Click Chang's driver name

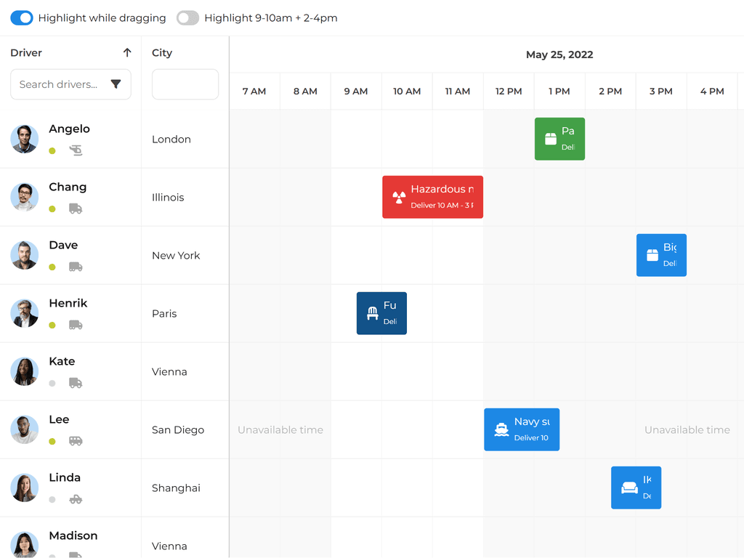(x=68, y=187)
